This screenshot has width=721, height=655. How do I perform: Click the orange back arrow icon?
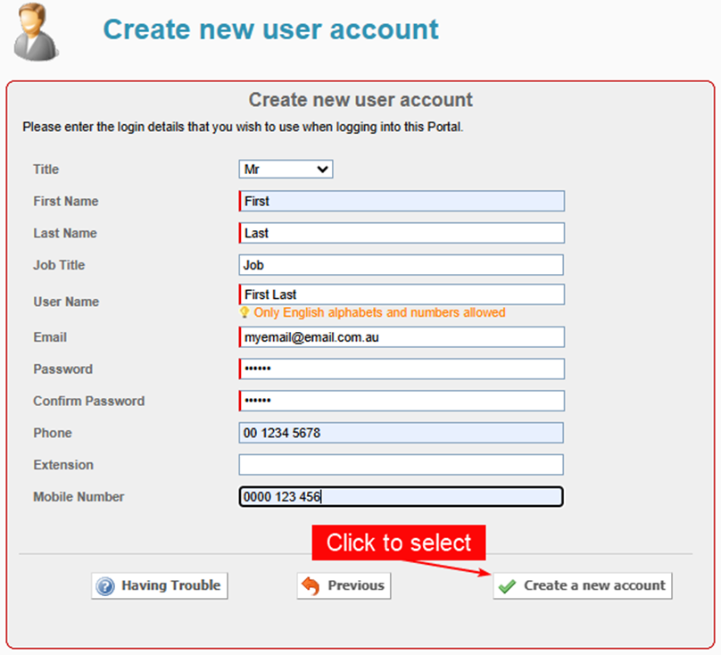click(x=309, y=585)
